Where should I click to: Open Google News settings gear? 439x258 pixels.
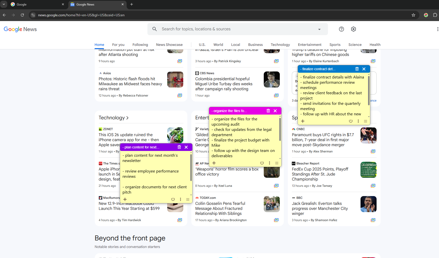pos(354,29)
